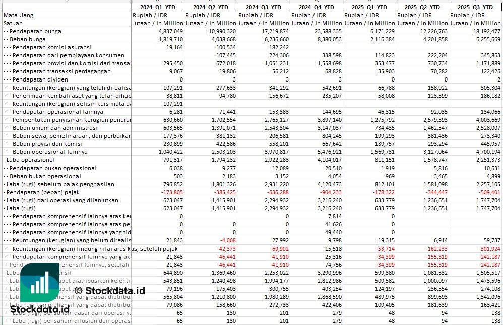Select Pendapatan dari pembiayaan konsumen label
Image resolution: width=503 pixels, height=325 pixels.
click(x=69, y=55)
